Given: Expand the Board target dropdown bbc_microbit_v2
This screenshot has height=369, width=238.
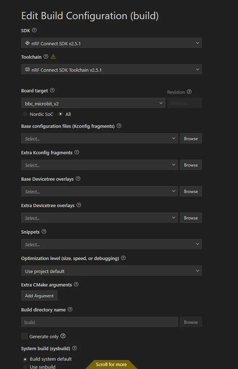Looking at the screenshot, I should point(93,103).
